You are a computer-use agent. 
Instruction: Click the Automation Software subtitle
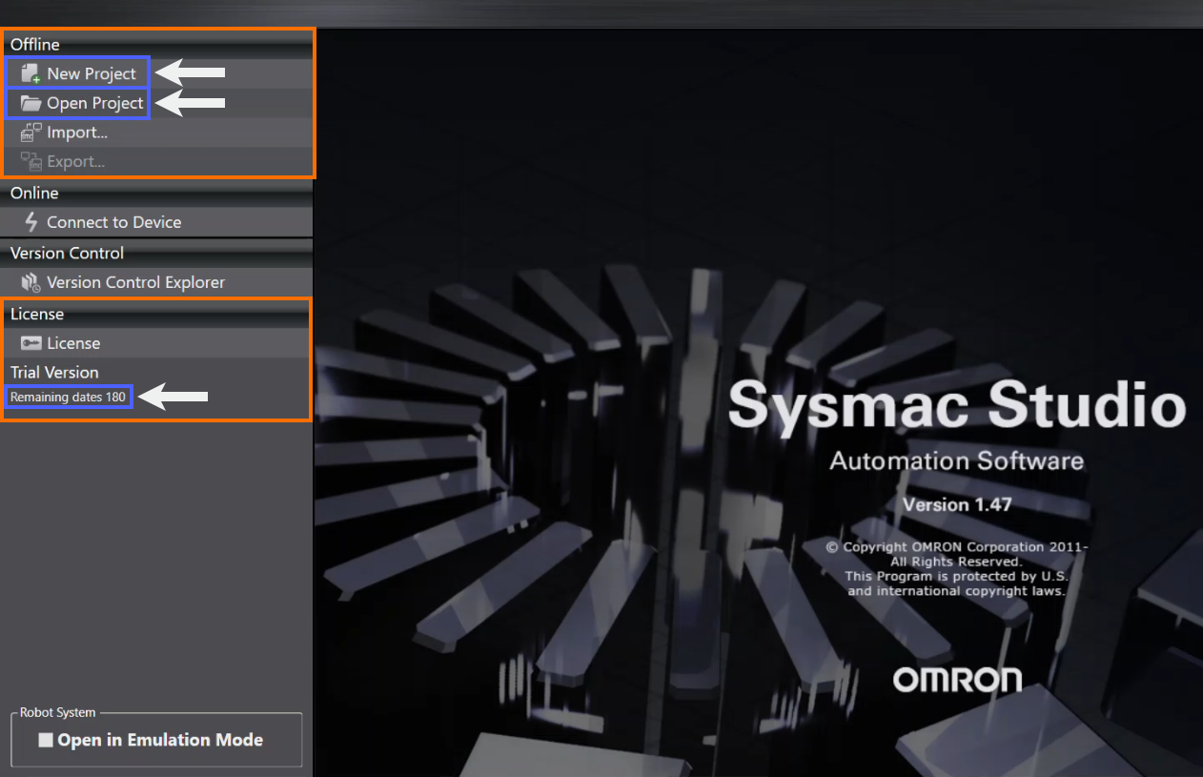pyautogui.click(x=957, y=460)
